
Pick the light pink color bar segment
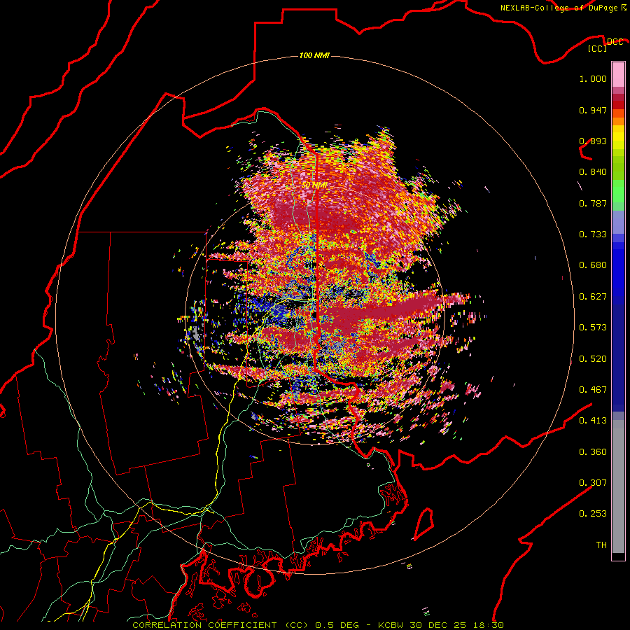coord(618,75)
